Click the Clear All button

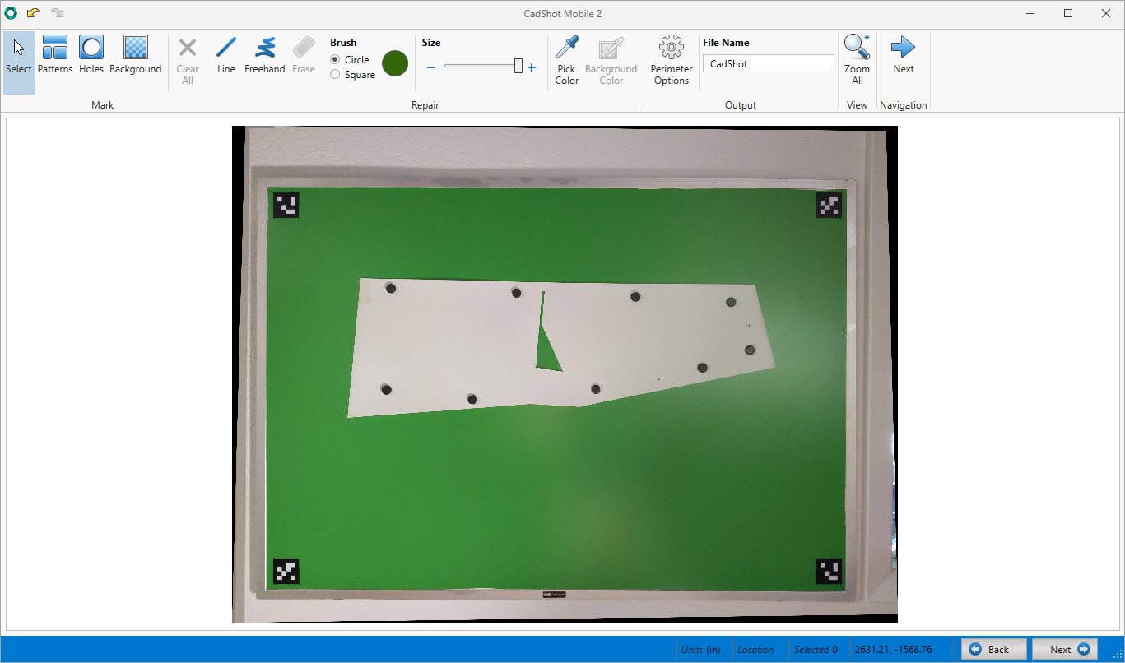[188, 63]
